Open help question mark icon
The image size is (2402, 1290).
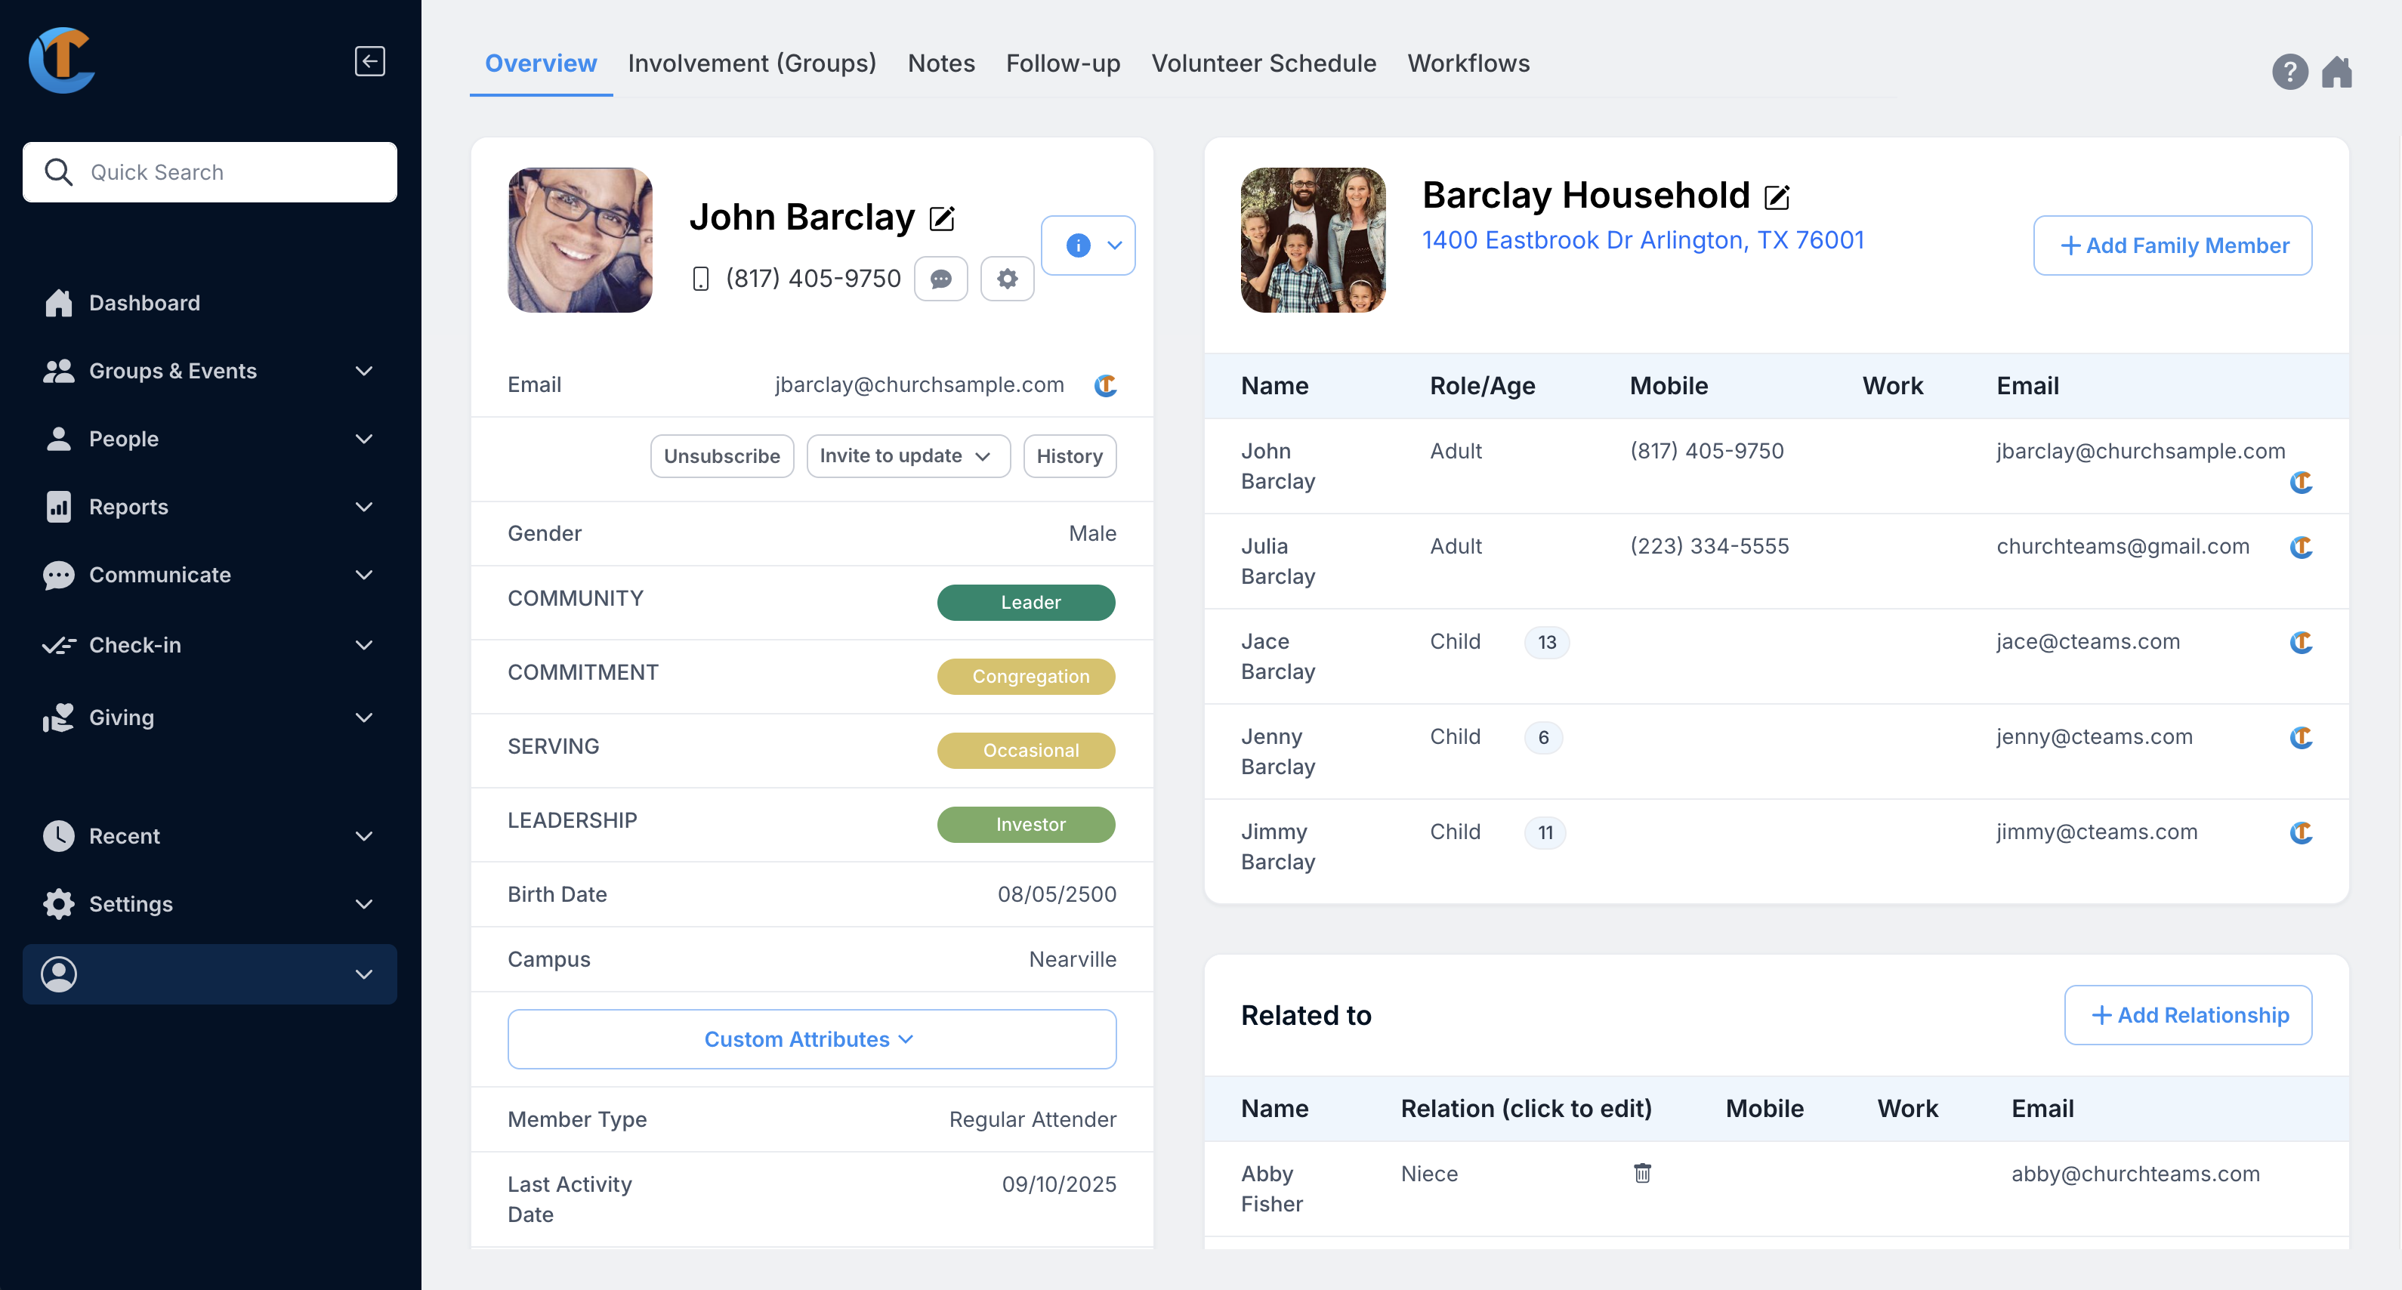(x=2289, y=72)
